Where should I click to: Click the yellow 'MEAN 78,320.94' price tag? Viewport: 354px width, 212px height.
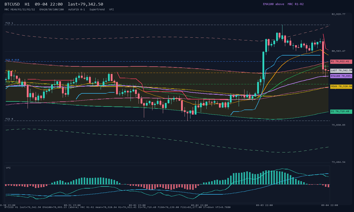(341, 87)
